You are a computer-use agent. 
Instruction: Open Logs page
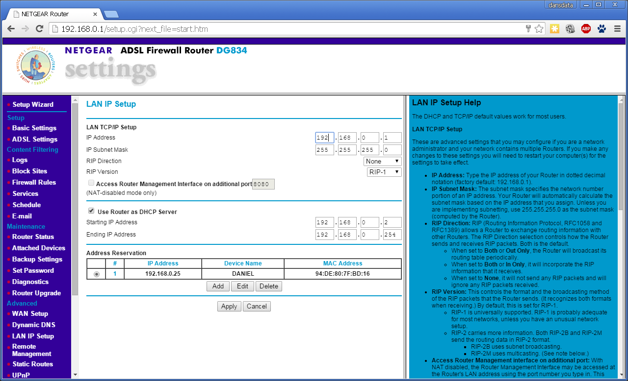click(x=20, y=160)
